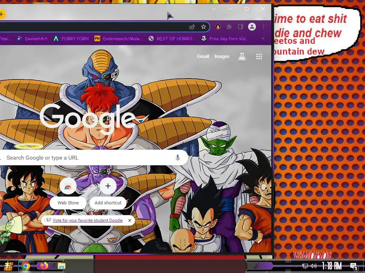Open the avatar extension icon in toolbar
Screen dimensions: 365x273
218,27
